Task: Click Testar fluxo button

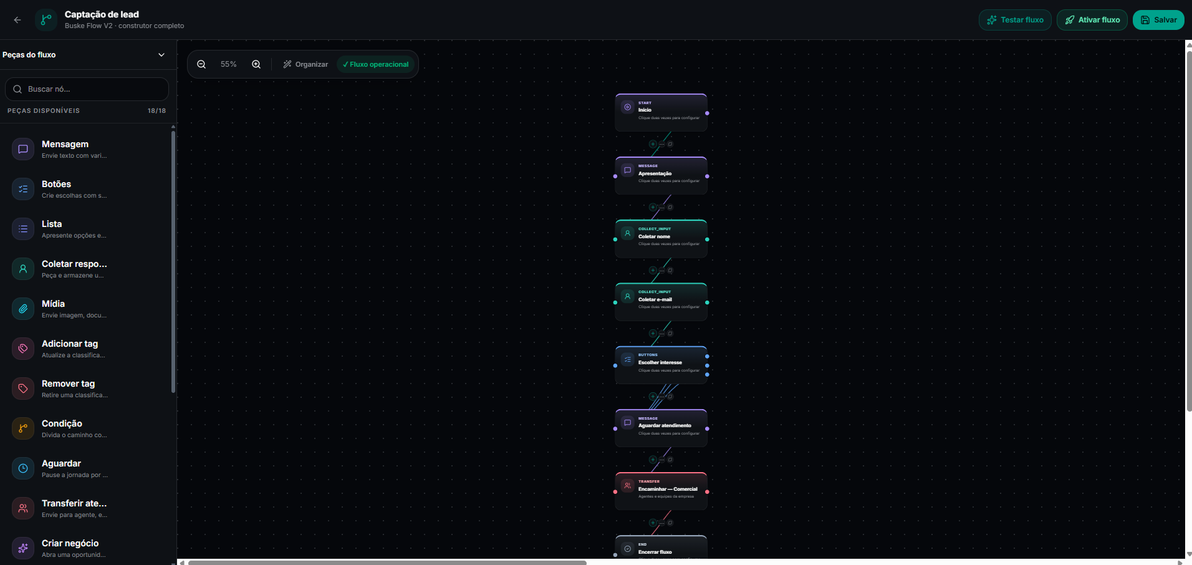Action: pos(1015,20)
